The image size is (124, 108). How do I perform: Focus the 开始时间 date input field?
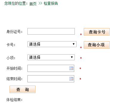(x=51, y=68)
